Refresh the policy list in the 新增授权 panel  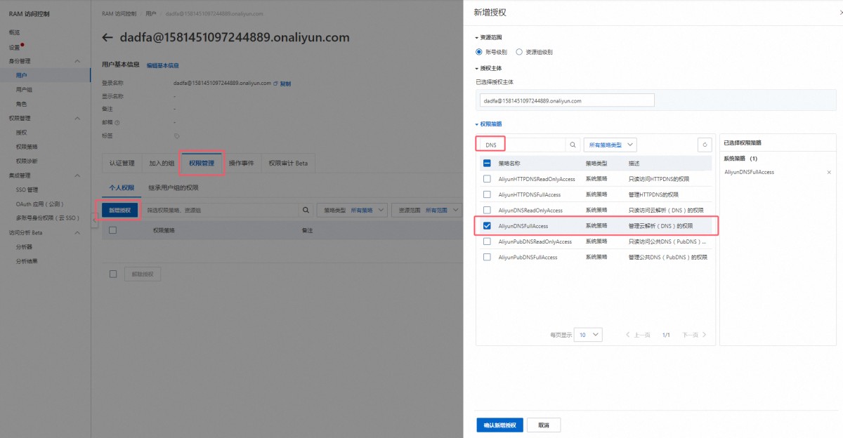tap(705, 145)
